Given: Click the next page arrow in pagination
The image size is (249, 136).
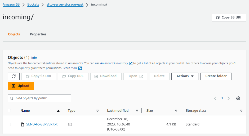Looking at the screenshot, I should [x=229, y=98].
